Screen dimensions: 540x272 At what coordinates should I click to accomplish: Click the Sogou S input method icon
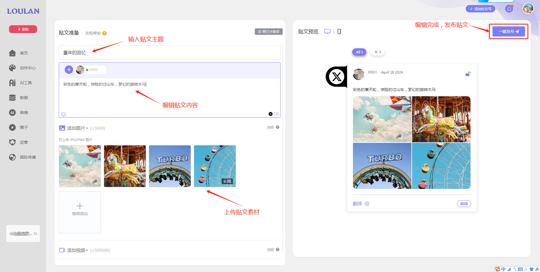point(498,269)
